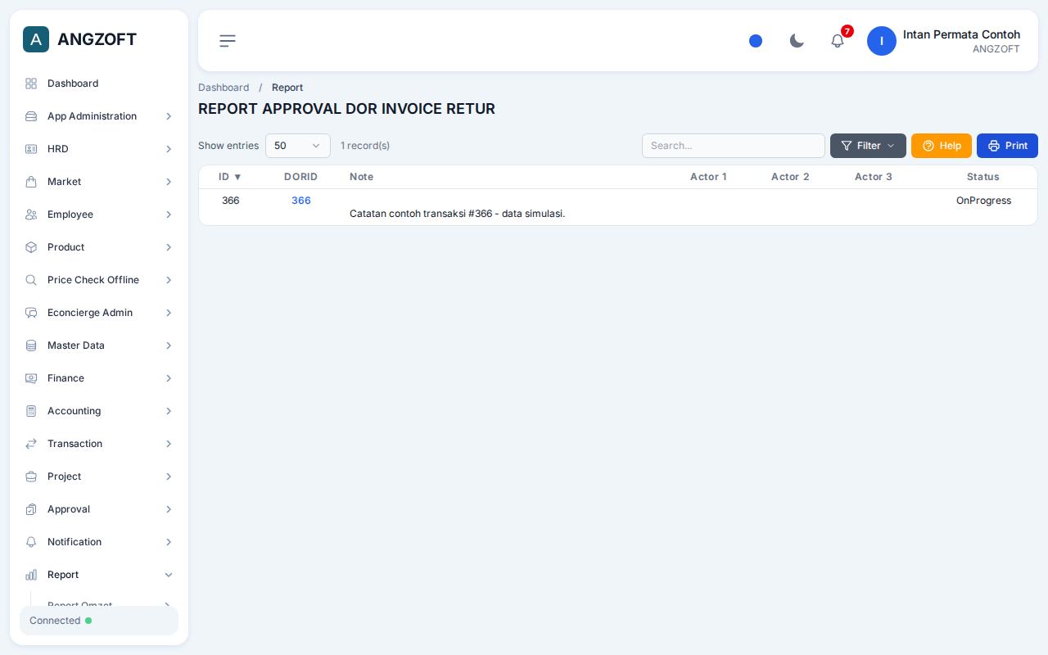
Task: Click the orange Help button
Action: [942, 146]
